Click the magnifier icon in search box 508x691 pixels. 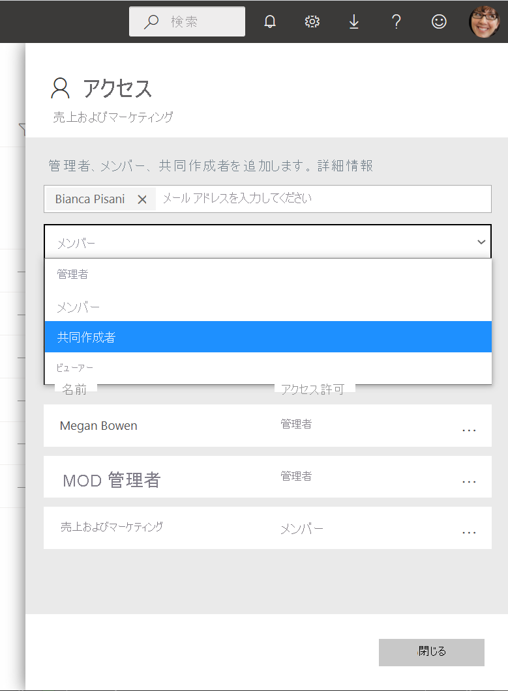151,21
